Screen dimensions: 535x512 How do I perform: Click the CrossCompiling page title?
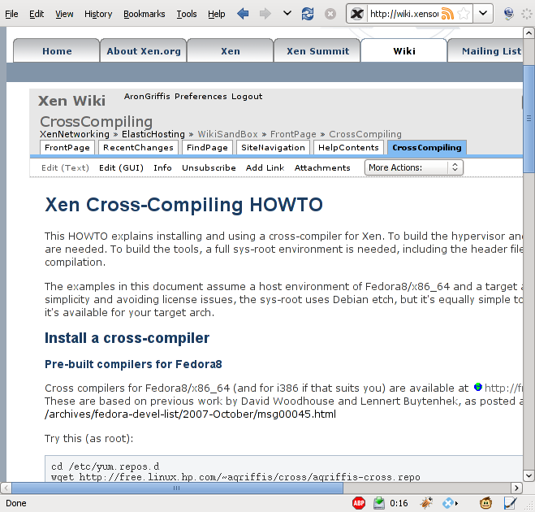(x=97, y=122)
